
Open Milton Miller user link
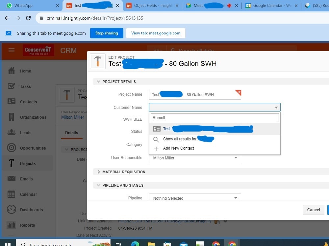tap(73, 117)
